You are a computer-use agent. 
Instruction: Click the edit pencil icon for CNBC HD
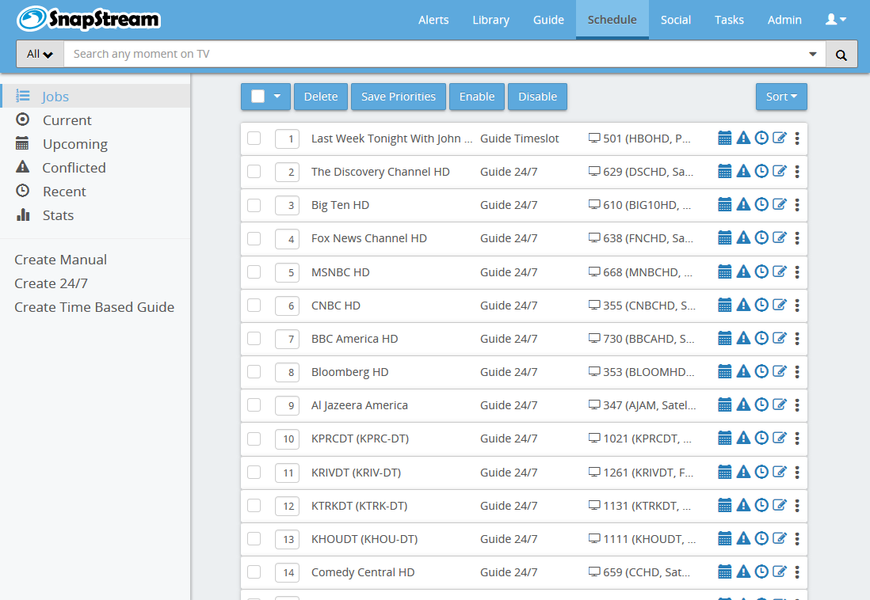point(780,306)
